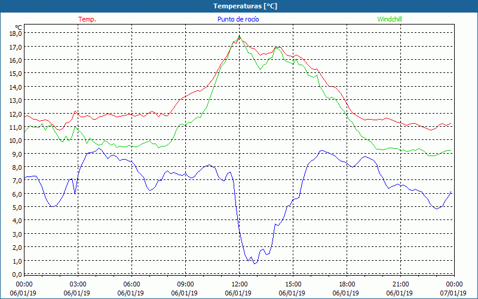Click the 06:00 time axis label
This screenshot has height=299, width=478.
click(131, 285)
